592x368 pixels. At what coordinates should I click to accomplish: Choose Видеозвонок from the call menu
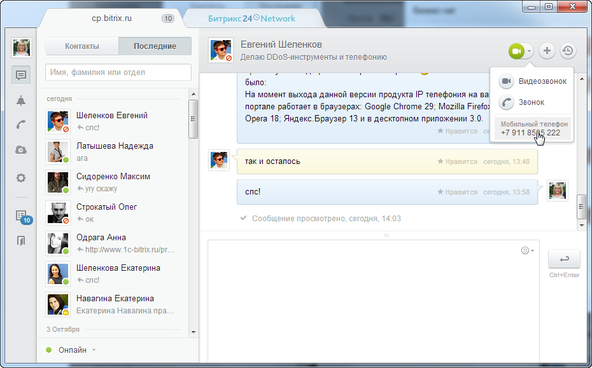coord(532,81)
